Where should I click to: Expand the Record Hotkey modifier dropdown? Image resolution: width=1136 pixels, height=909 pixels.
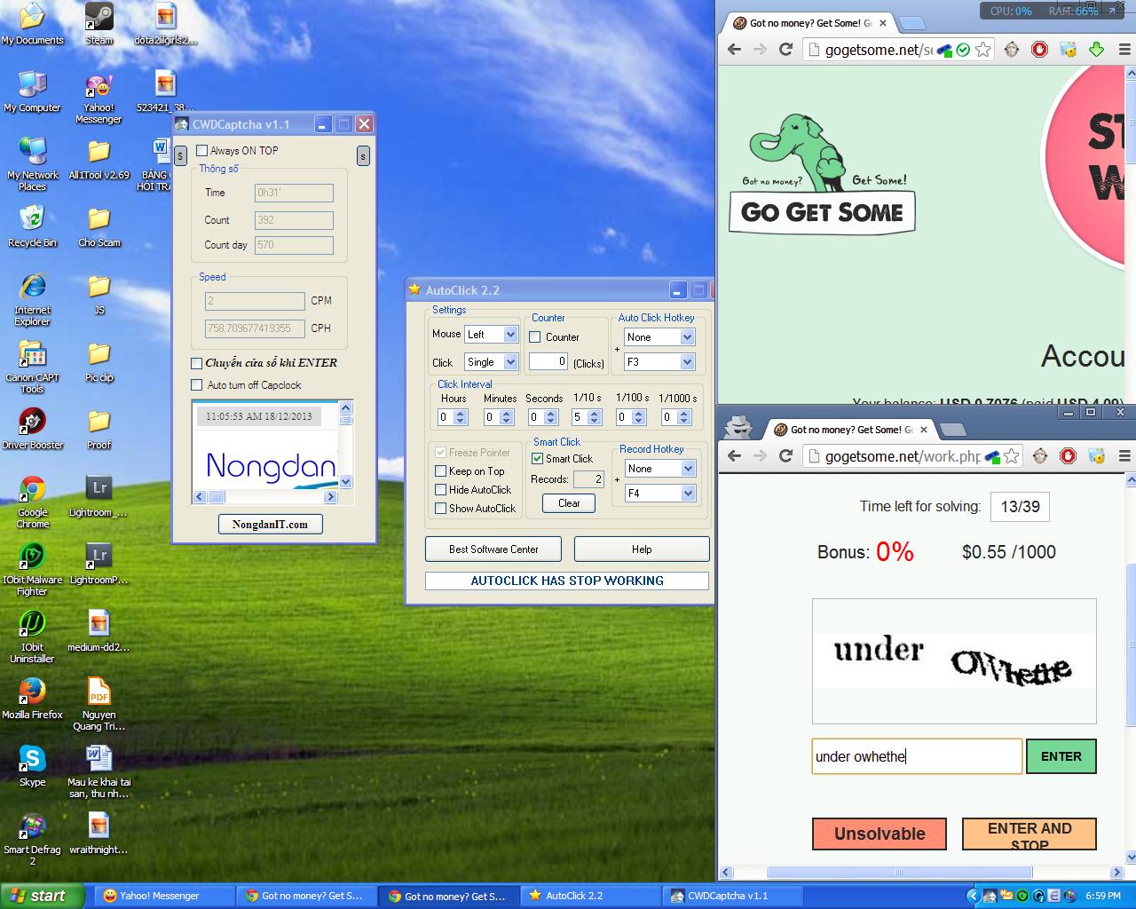point(688,469)
